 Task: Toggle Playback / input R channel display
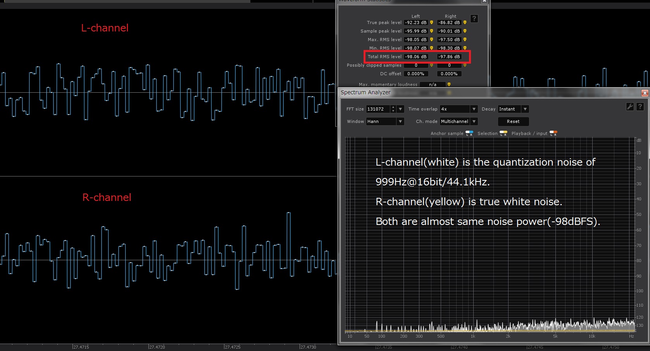tap(555, 133)
